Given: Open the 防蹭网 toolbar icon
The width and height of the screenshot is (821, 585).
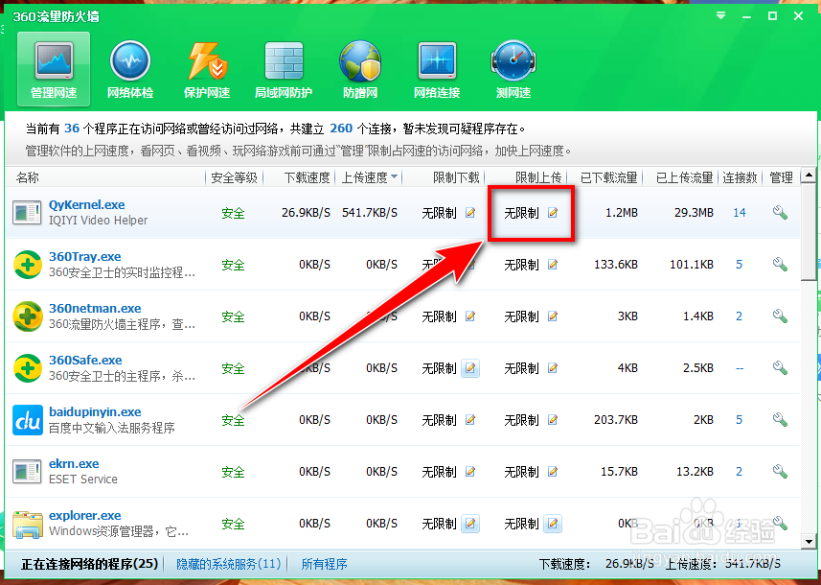Looking at the screenshot, I should coord(359,69).
